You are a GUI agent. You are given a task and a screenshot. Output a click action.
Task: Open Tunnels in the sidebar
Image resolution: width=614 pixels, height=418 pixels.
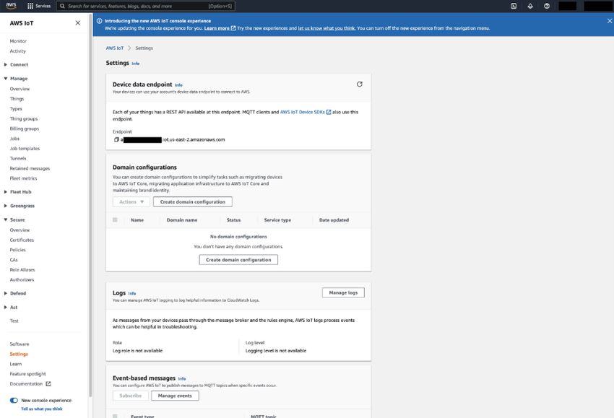18,159
